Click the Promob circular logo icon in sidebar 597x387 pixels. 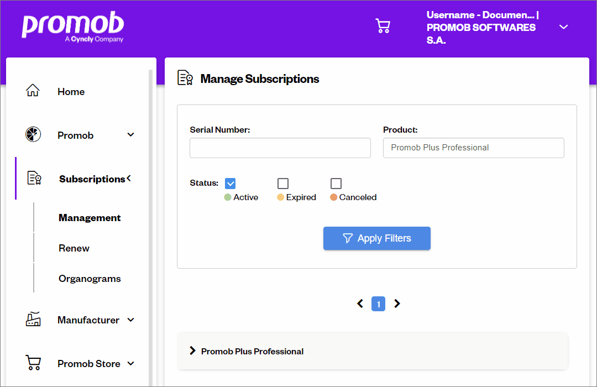[33, 134]
